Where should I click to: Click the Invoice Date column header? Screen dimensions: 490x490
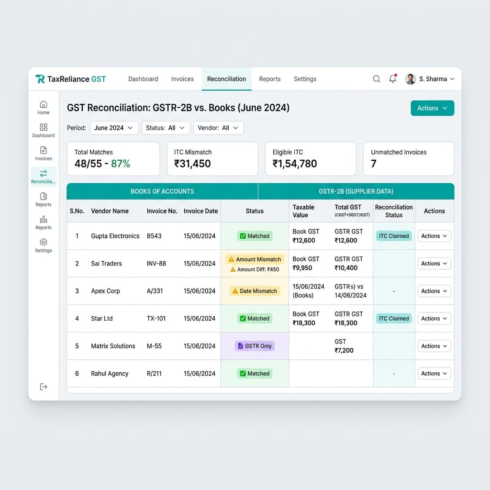coord(200,211)
